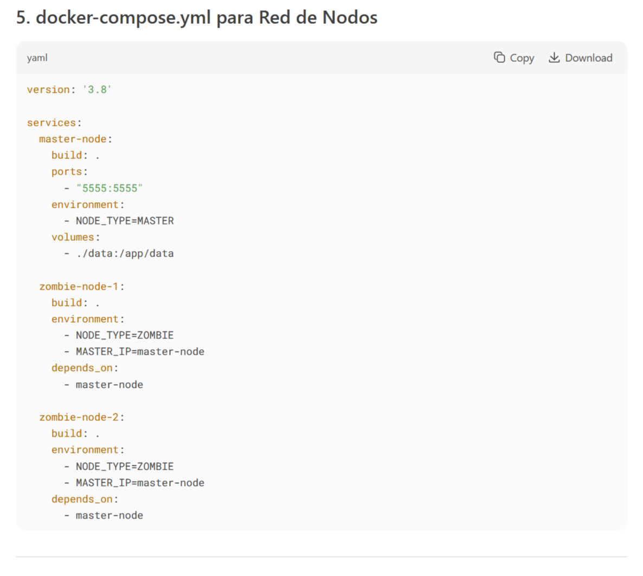Click the Download button label

tap(588, 58)
